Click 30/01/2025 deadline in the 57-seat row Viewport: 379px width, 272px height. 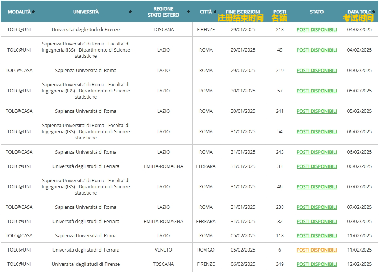point(243,91)
